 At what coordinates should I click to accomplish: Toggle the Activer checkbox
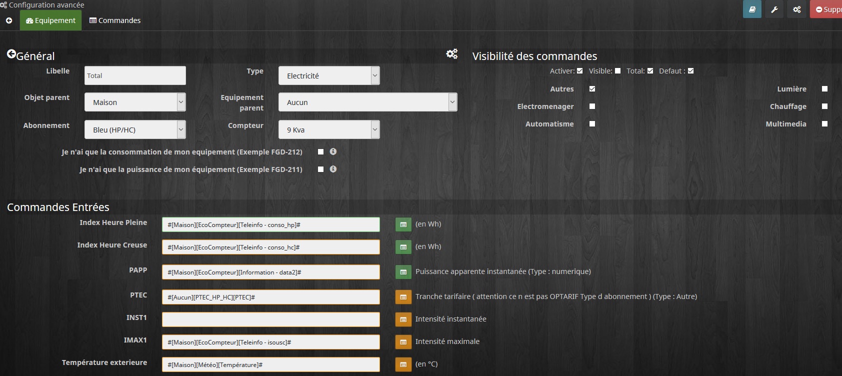click(580, 71)
